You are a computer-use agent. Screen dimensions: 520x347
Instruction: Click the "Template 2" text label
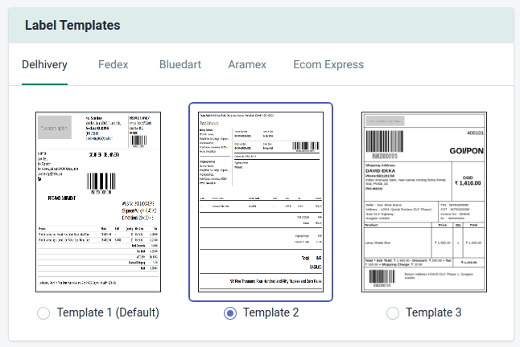(x=270, y=312)
